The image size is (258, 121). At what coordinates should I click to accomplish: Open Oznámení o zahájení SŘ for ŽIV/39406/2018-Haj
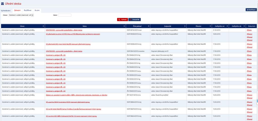[56, 55]
